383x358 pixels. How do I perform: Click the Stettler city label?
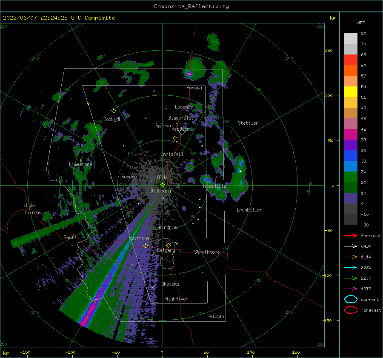248,123
